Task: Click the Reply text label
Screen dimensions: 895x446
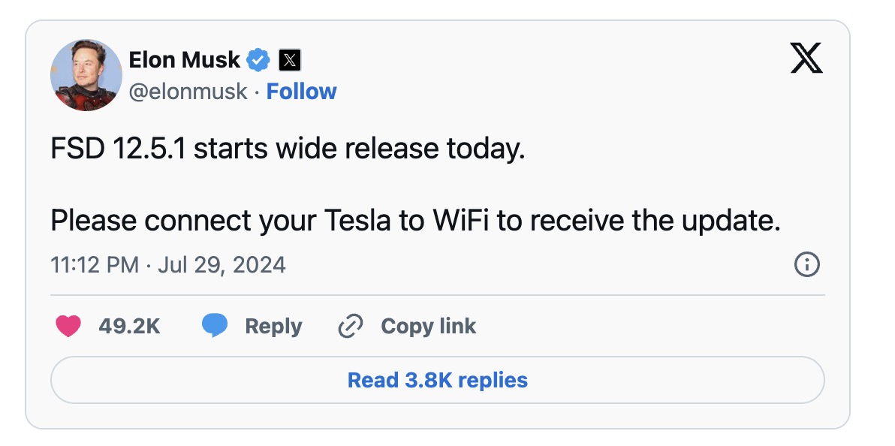Action: click(x=273, y=326)
